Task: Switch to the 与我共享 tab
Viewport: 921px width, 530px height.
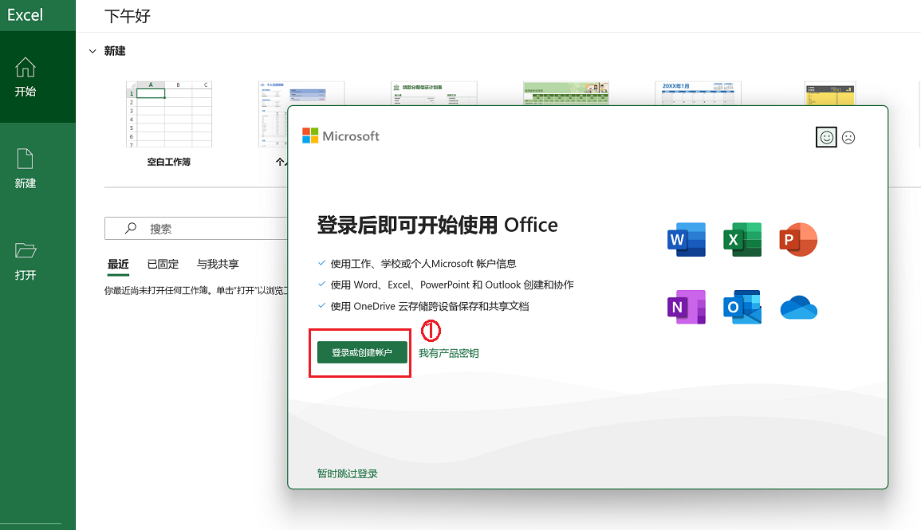Action: click(218, 264)
